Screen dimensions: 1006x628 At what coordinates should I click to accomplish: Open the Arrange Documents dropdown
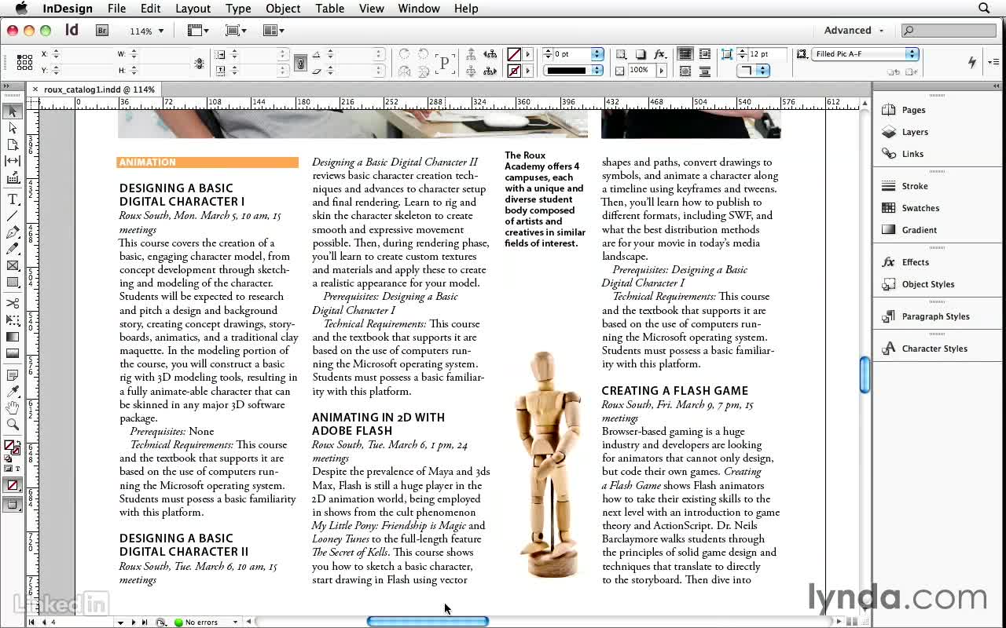[x=274, y=31]
